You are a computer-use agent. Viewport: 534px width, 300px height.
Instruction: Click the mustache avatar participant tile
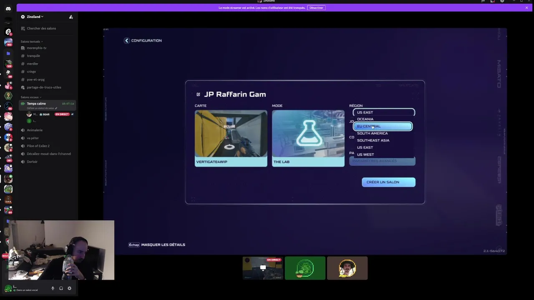click(x=348, y=268)
